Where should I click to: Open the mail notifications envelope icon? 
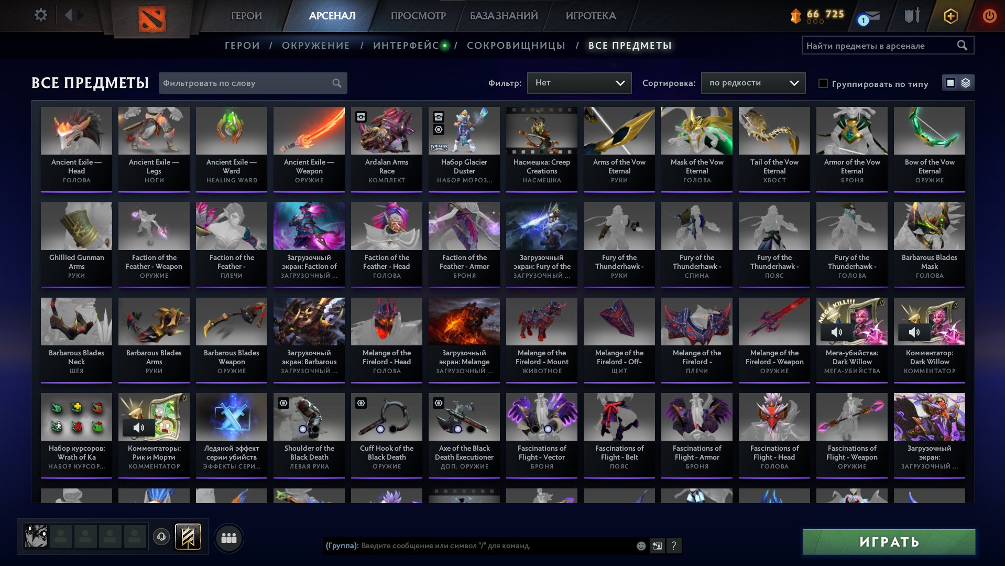870,17
